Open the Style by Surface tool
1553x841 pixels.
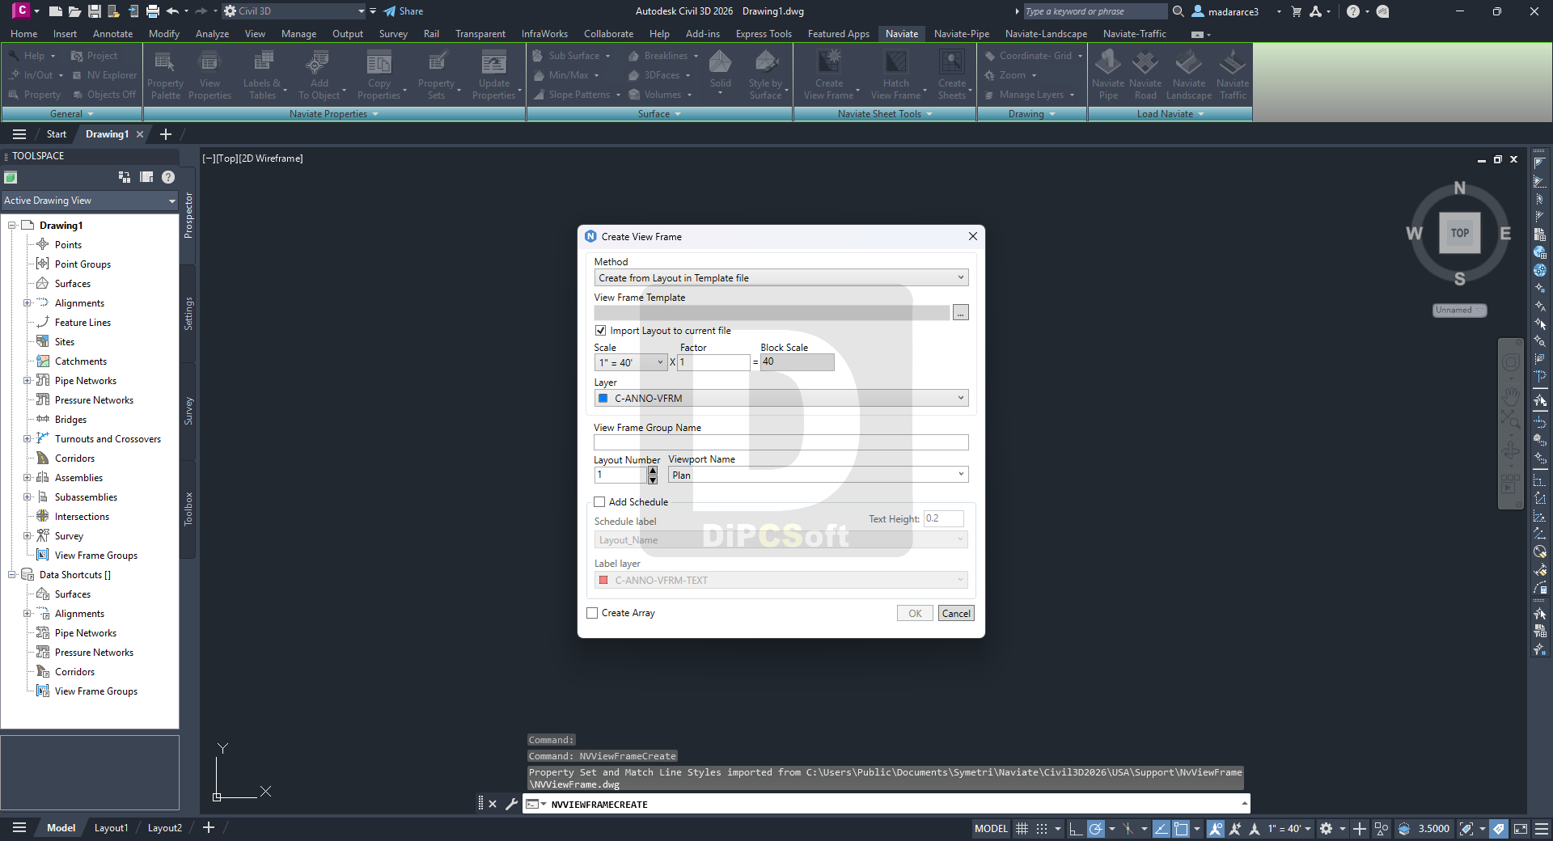(765, 74)
